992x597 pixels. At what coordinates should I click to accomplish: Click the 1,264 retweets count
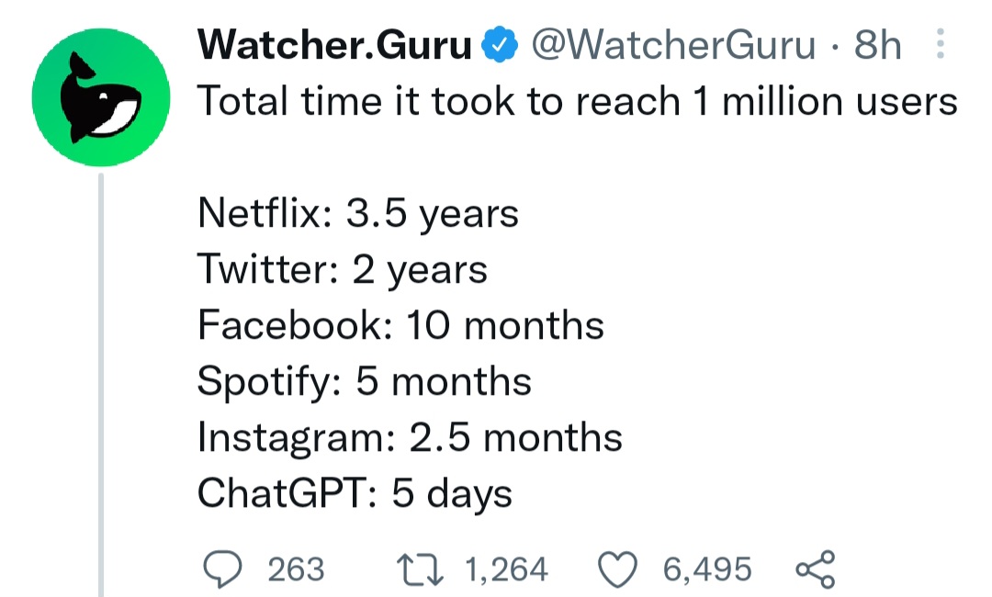507,569
